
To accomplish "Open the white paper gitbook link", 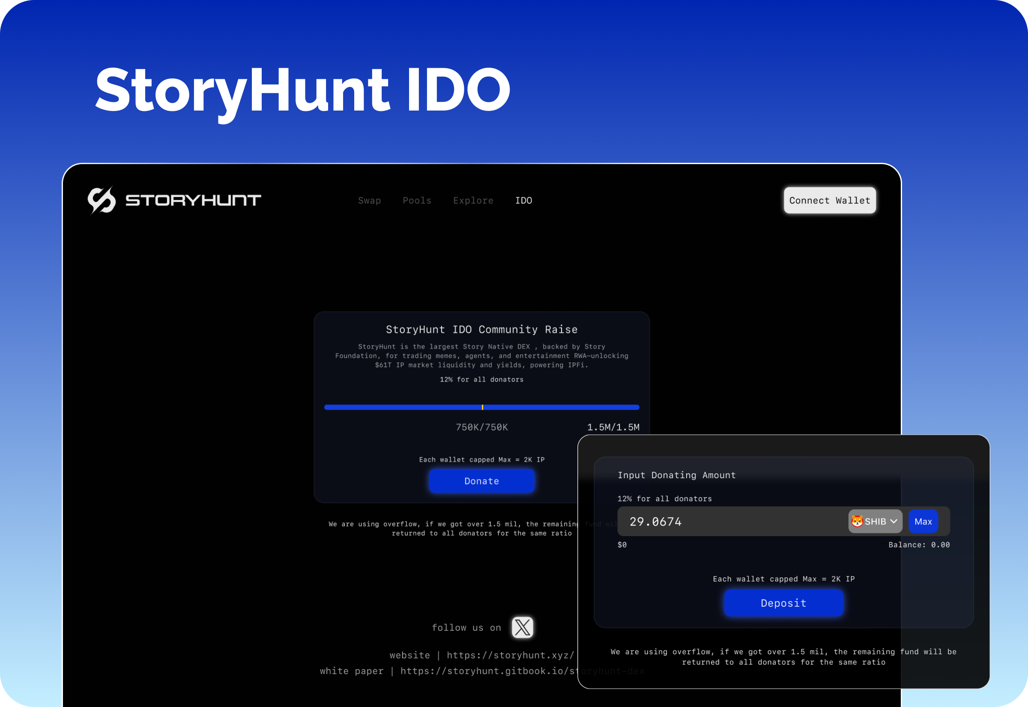I will coord(523,671).
